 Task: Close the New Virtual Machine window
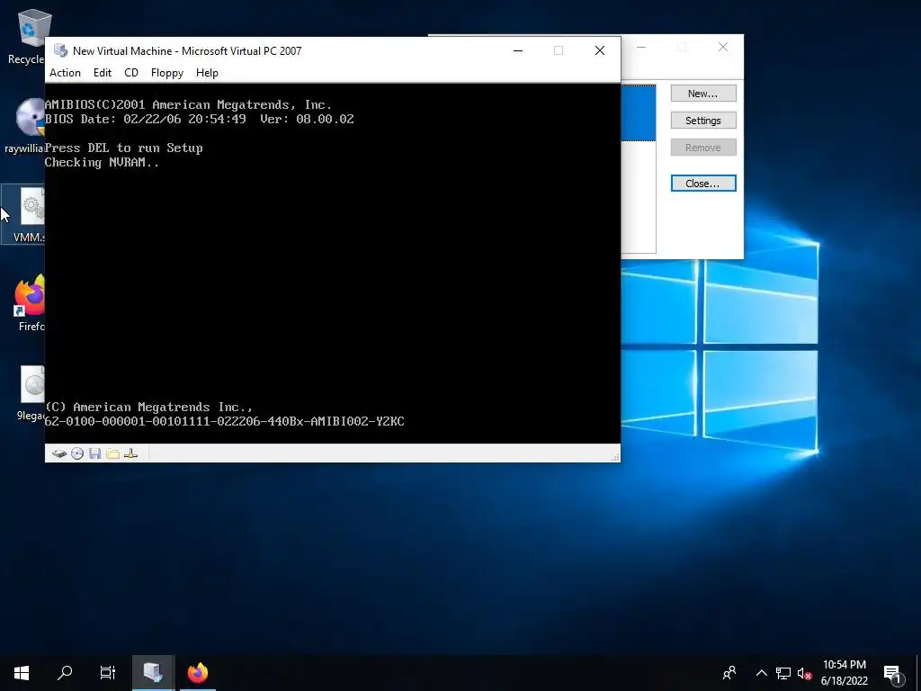coord(600,50)
